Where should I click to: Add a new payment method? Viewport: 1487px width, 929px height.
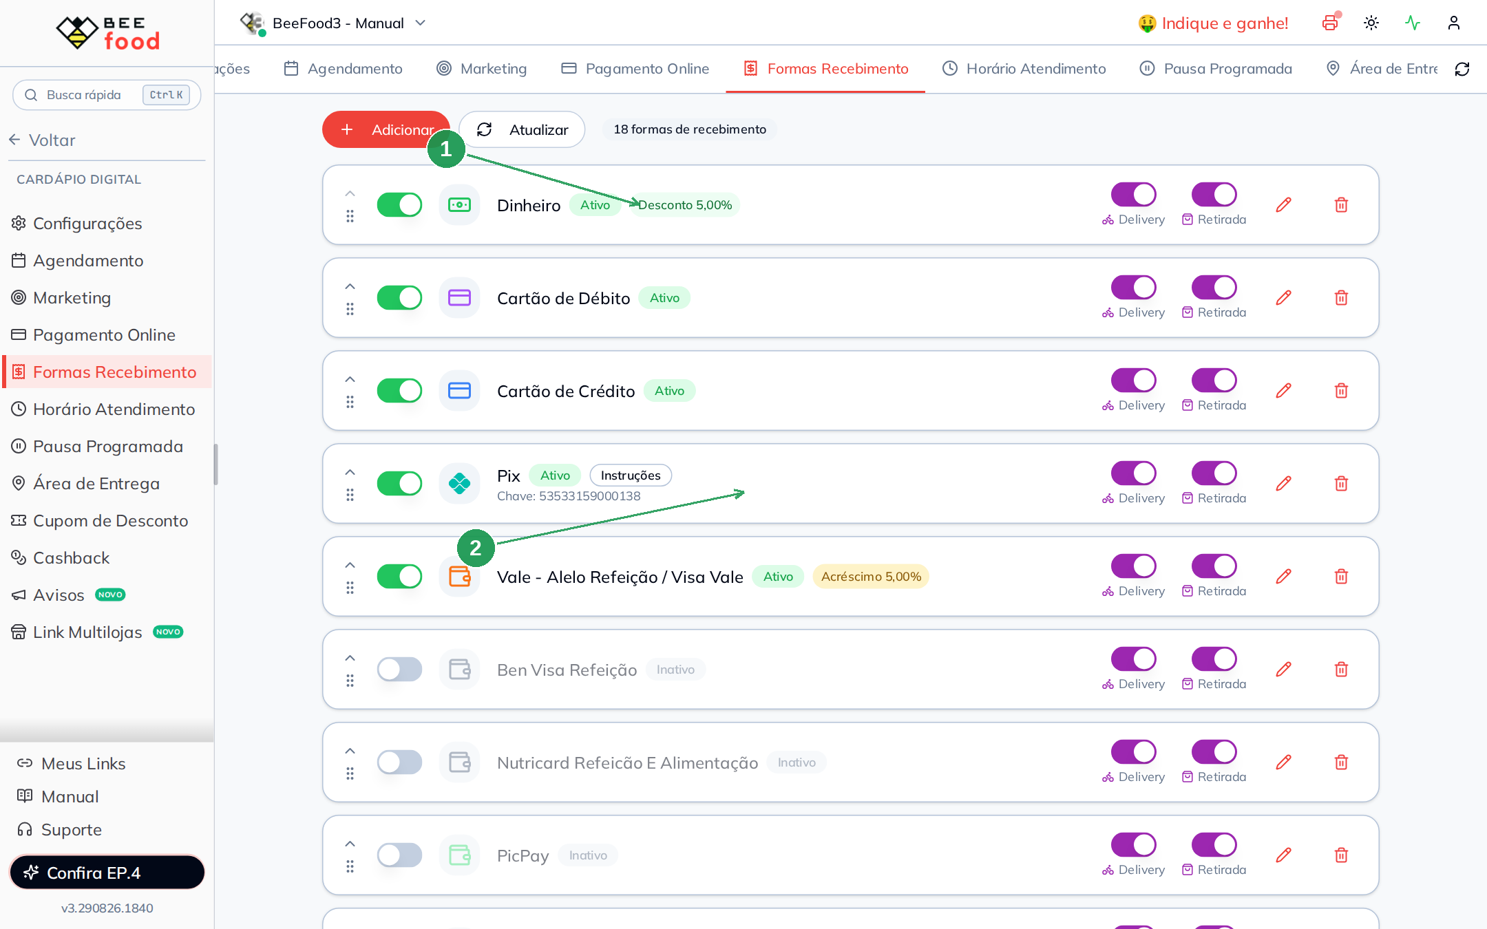[x=386, y=129]
